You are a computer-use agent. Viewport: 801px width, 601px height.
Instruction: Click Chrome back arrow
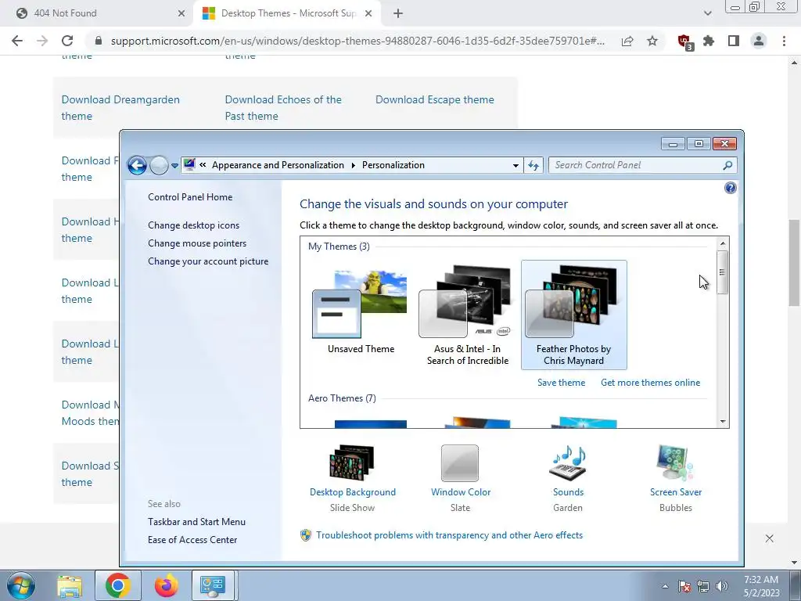click(17, 41)
